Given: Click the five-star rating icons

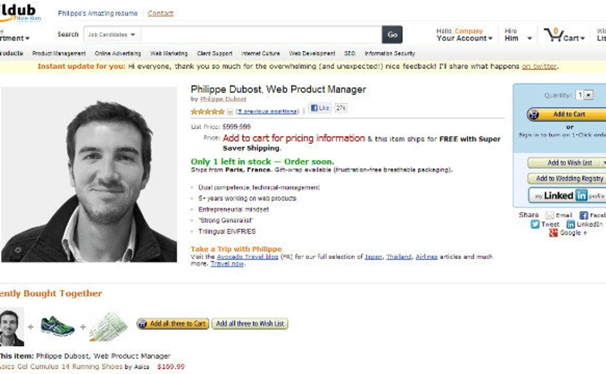Looking at the screenshot, I should pos(207,112).
